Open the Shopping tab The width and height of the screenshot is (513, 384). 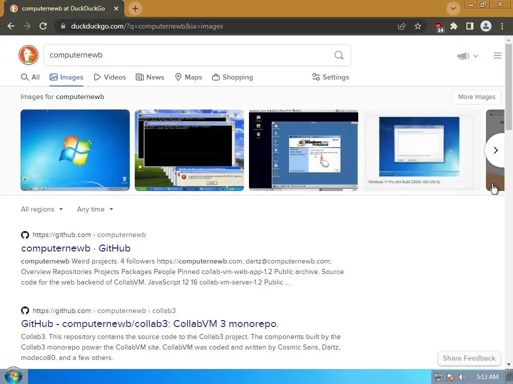232,77
